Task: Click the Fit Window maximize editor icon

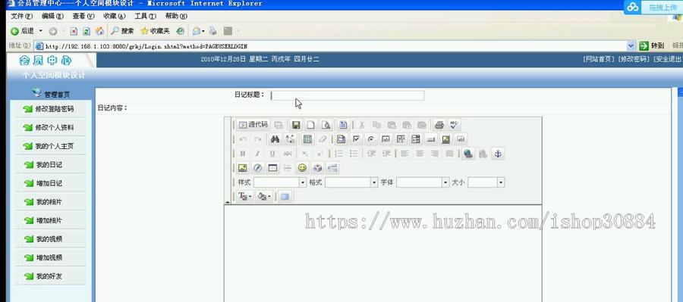Action: [285, 197]
